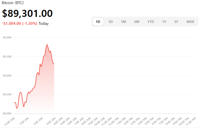
Task: Show the MAX time range
Action: 190,22
